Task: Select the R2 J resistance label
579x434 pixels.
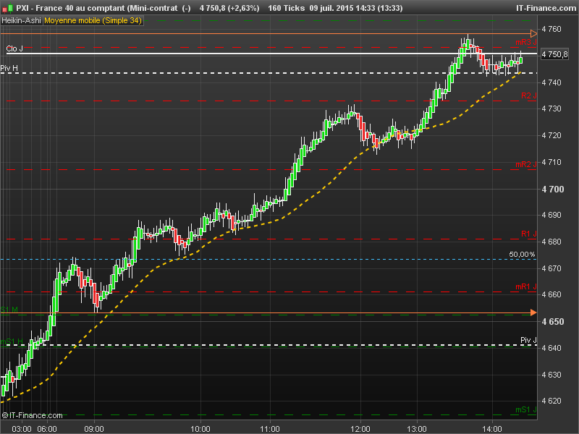Action: point(529,95)
